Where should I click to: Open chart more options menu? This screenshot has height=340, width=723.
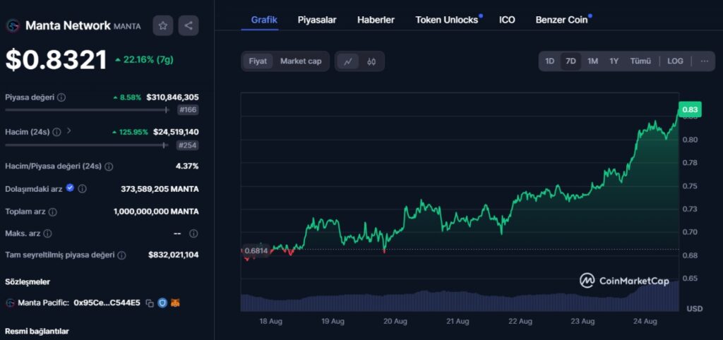click(x=705, y=61)
